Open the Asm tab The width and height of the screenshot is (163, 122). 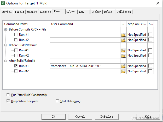84,12
